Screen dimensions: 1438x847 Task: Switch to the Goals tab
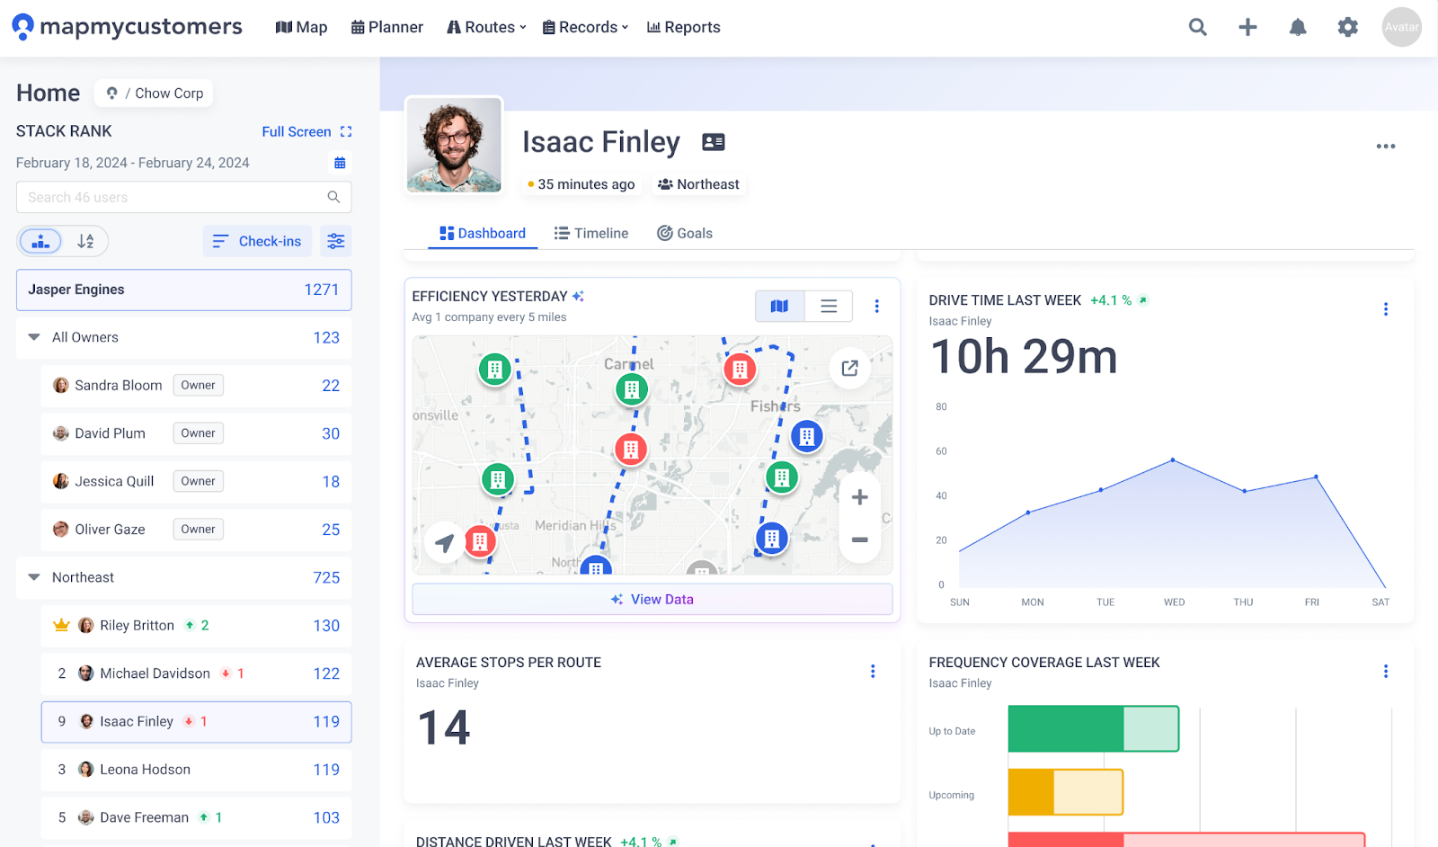click(685, 233)
